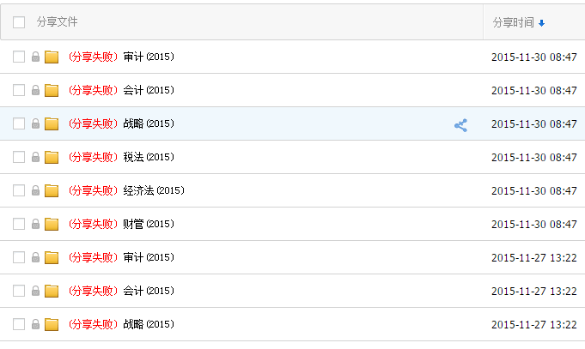Check the box for 财管 (2015)
Viewport: 585px width, 349px height.
point(19,224)
